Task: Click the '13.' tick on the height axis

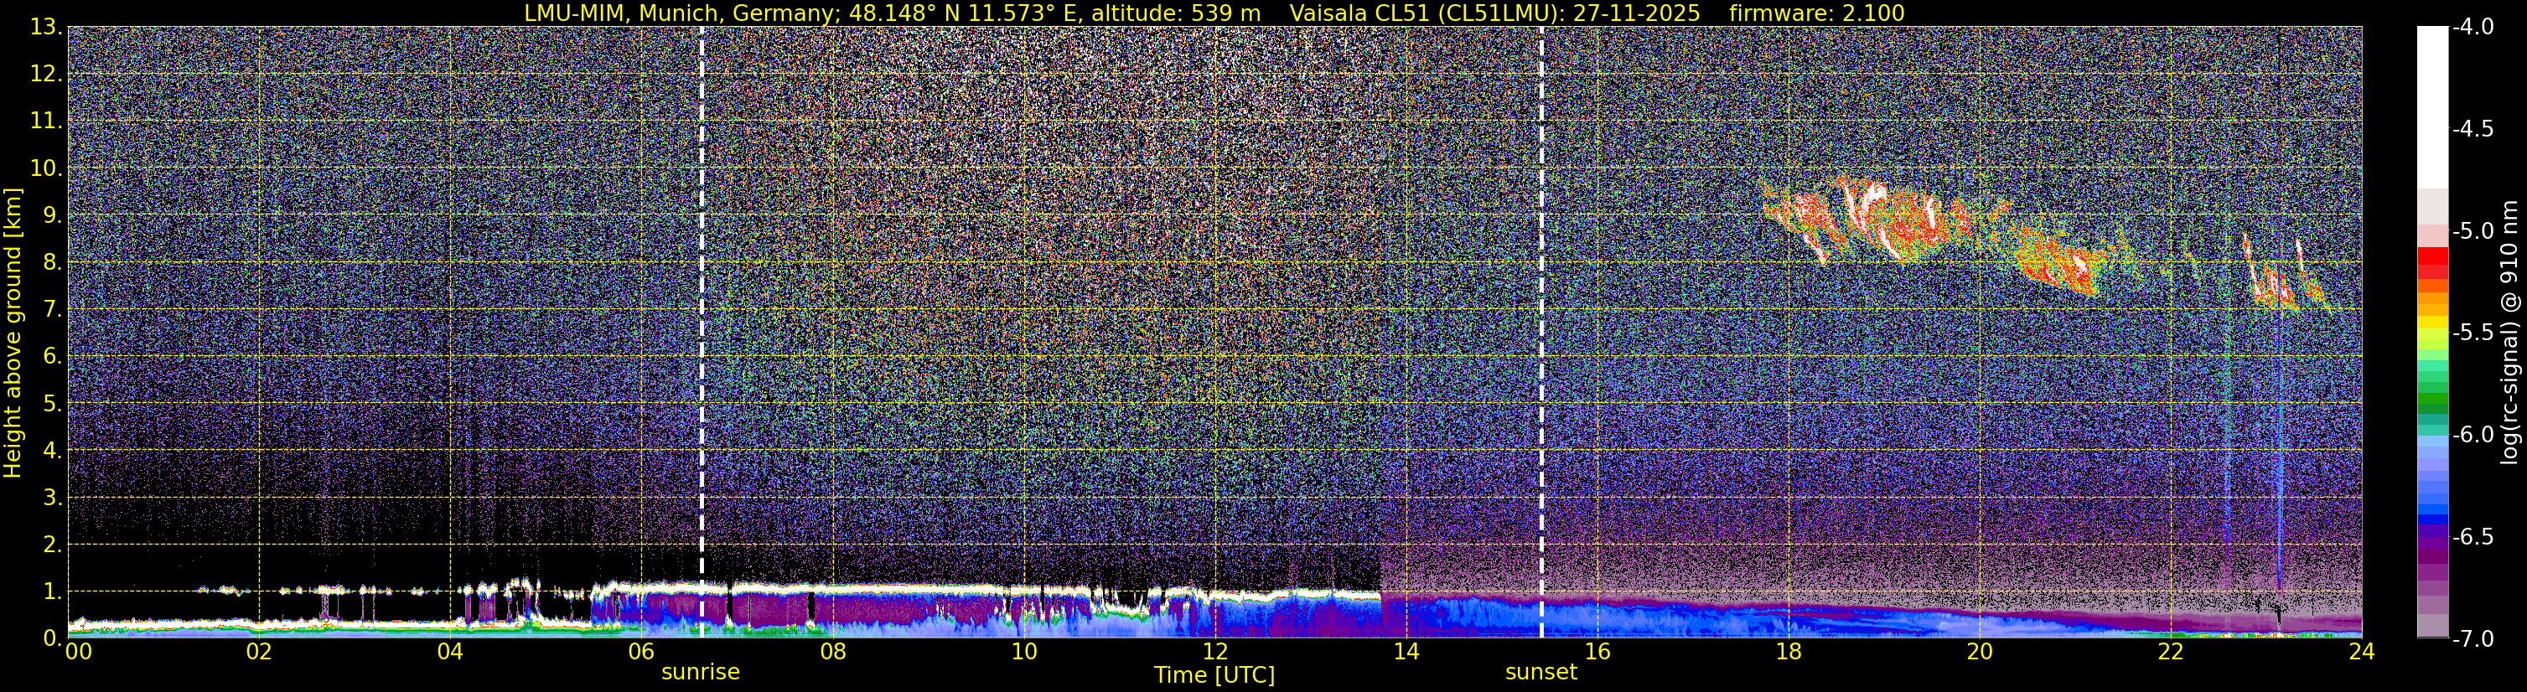Action: click(46, 28)
